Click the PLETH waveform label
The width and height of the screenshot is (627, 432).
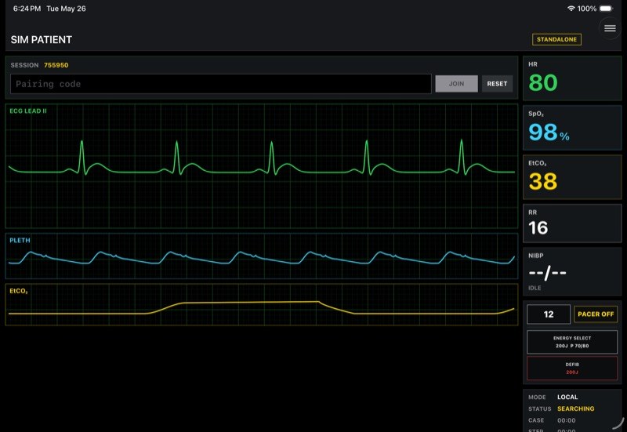point(20,240)
